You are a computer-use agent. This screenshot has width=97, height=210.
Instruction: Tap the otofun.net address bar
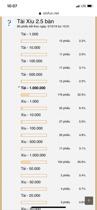[x=49, y=13]
